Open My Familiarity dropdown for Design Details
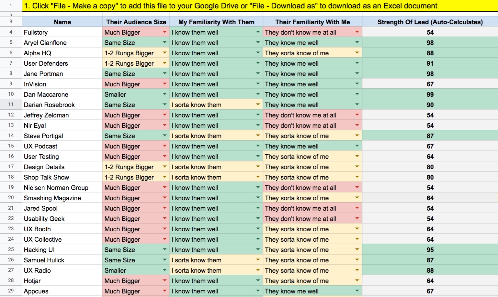The height and width of the screenshot is (297, 498). (258, 167)
